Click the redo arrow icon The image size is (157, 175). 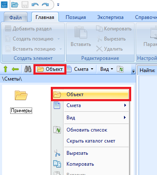click(45, 5)
